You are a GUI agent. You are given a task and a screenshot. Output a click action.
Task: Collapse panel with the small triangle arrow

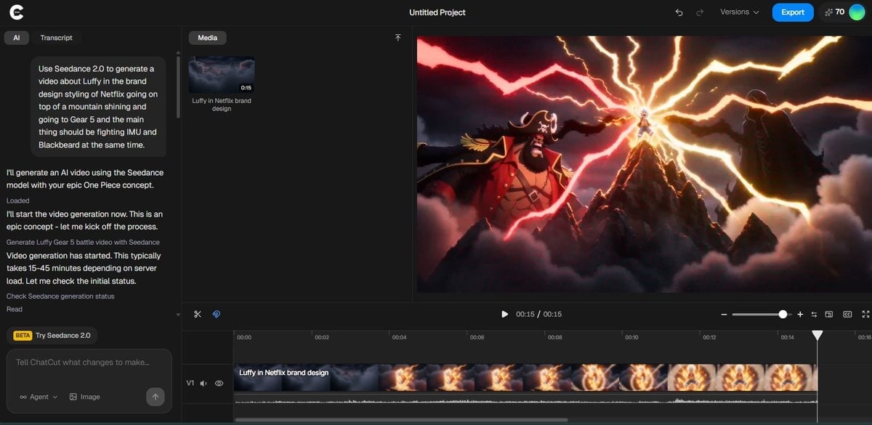pyautogui.click(x=179, y=315)
